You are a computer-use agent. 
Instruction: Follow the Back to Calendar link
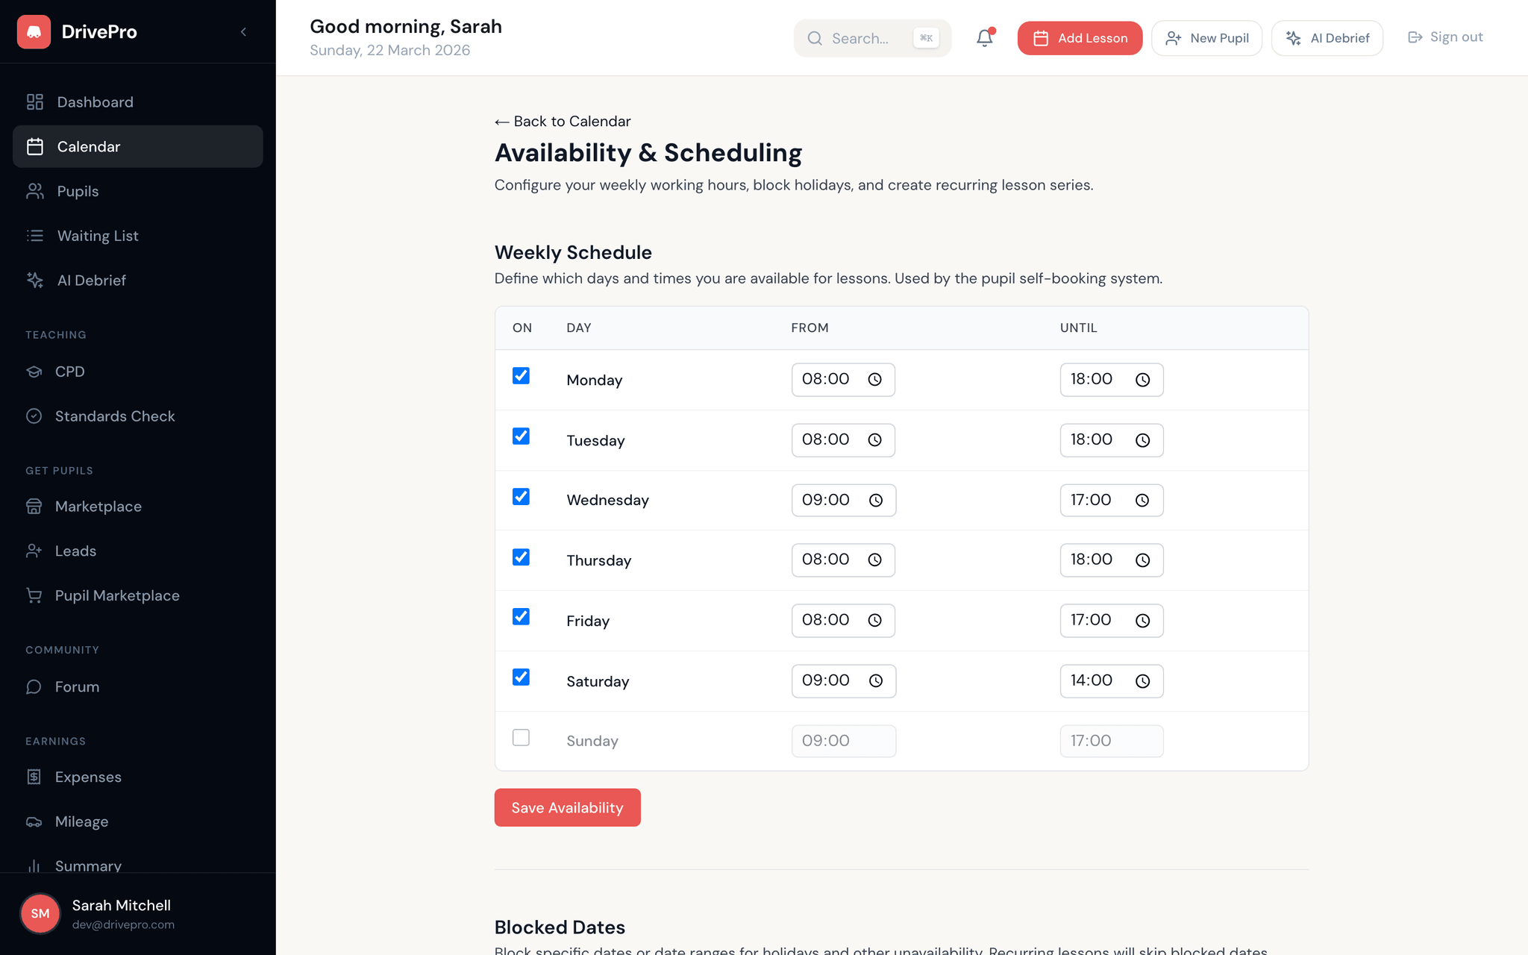tap(562, 121)
